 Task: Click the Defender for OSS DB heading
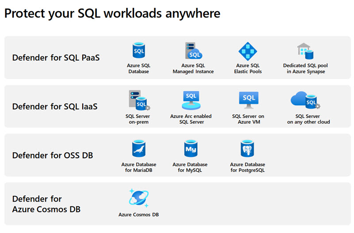[x=53, y=155]
